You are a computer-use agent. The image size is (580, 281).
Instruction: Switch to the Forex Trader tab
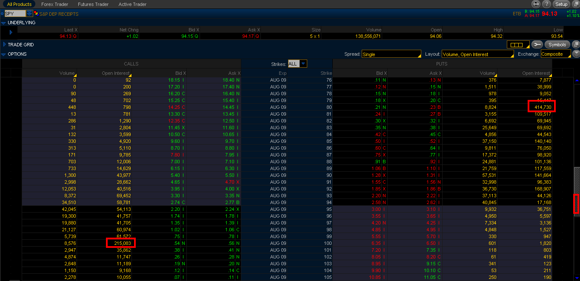(x=54, y=4)
